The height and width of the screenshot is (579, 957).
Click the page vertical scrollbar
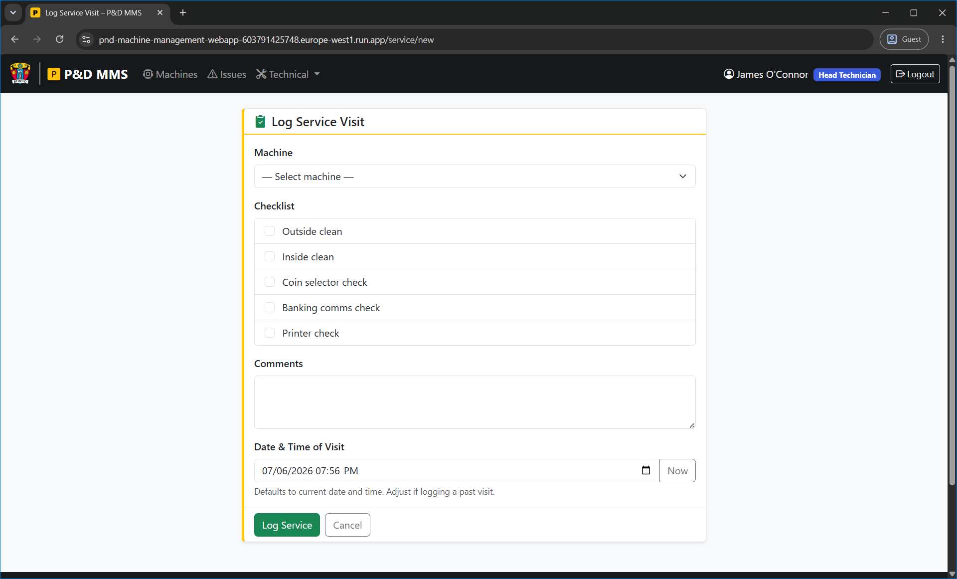[952, 274]
